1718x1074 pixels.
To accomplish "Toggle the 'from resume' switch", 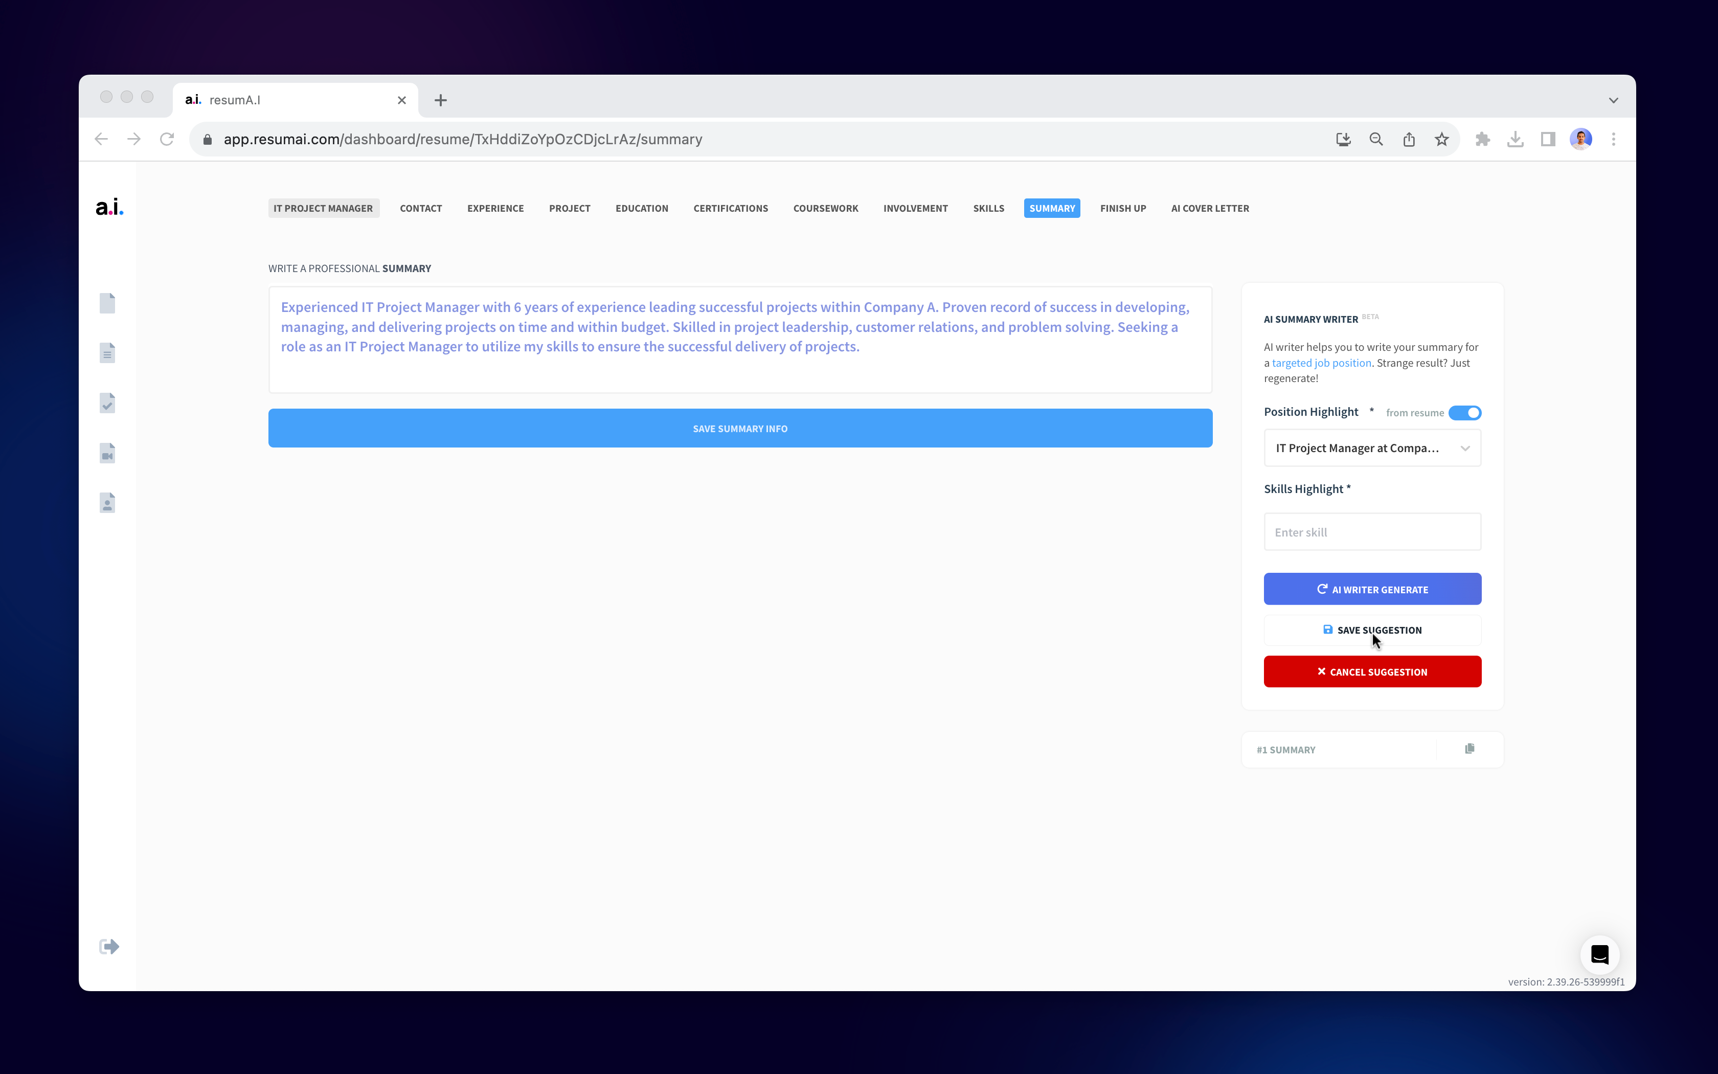I will pyautogui.click(x=1464, y=413).
